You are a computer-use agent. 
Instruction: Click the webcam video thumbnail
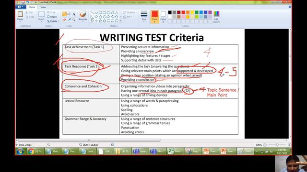(x=291, y=163)
